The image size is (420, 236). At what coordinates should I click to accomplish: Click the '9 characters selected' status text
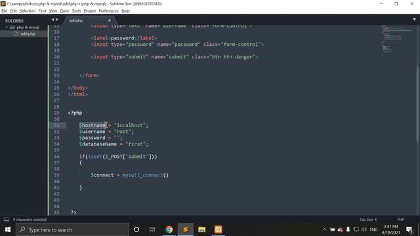tap(30, 220)
